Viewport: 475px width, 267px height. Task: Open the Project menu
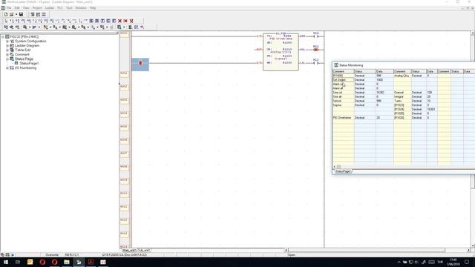coord(37,8)
